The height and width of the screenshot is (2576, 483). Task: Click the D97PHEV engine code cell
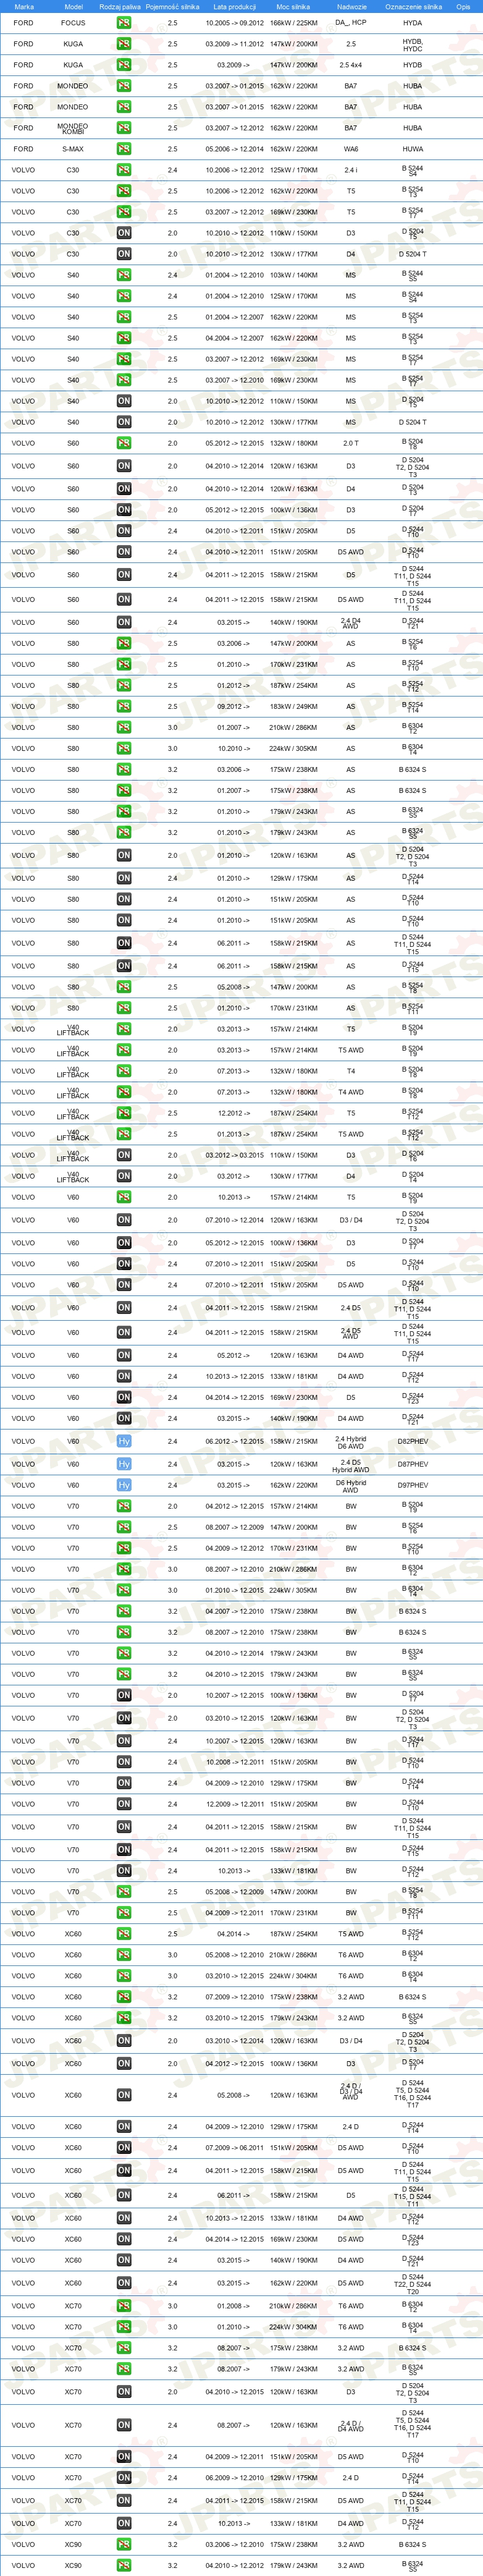pos(413,1485)
